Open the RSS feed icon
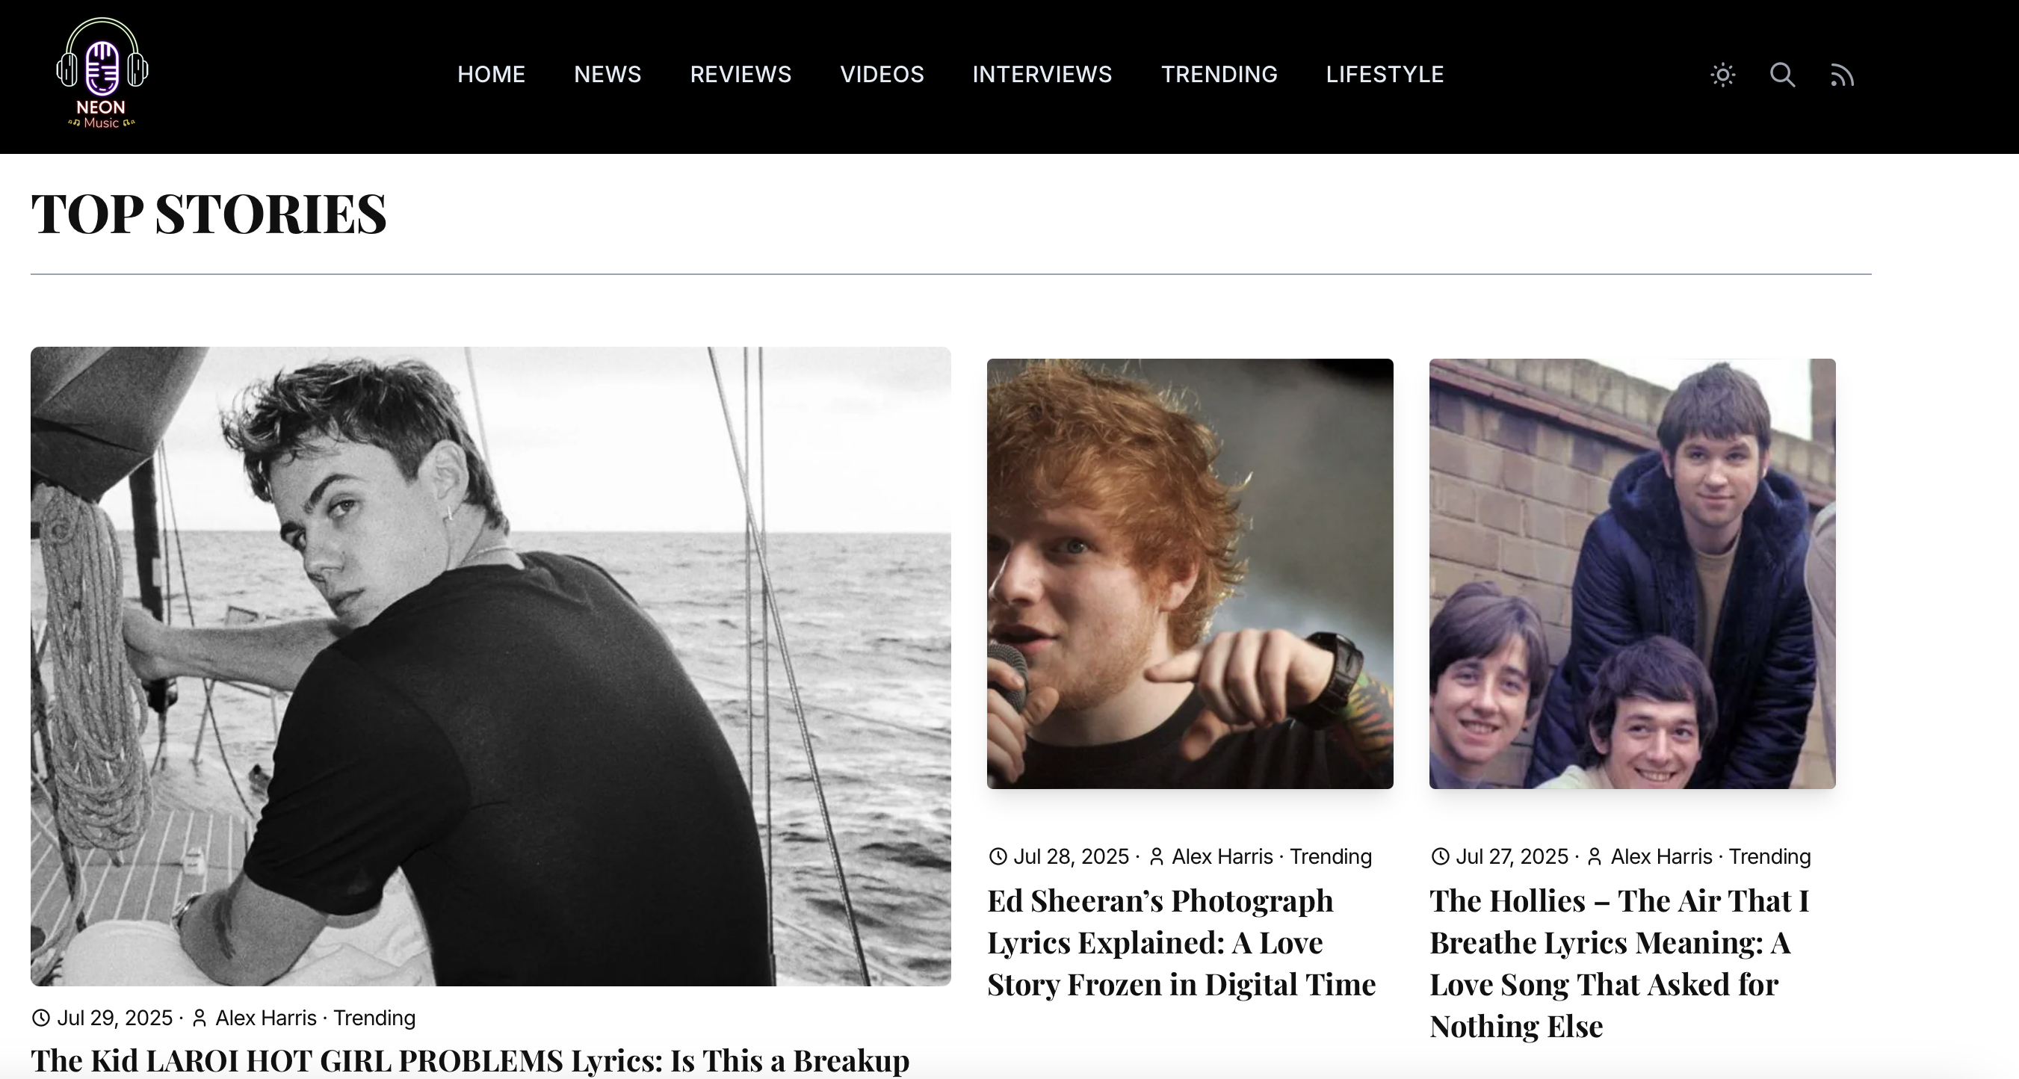This screenshot has width=2019, height=1079. [1842, 75]
